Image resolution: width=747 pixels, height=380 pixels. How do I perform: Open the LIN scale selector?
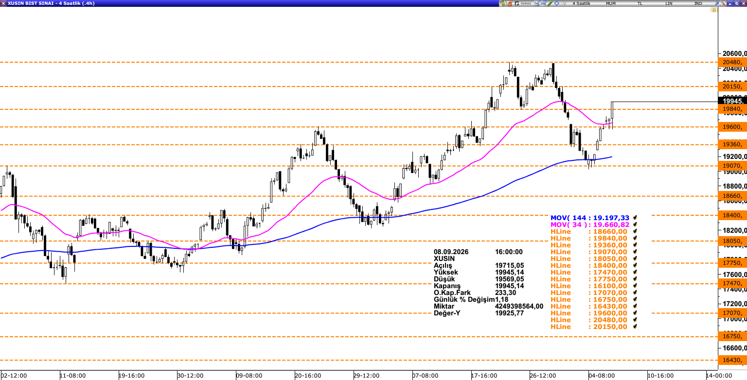(669, 3)
